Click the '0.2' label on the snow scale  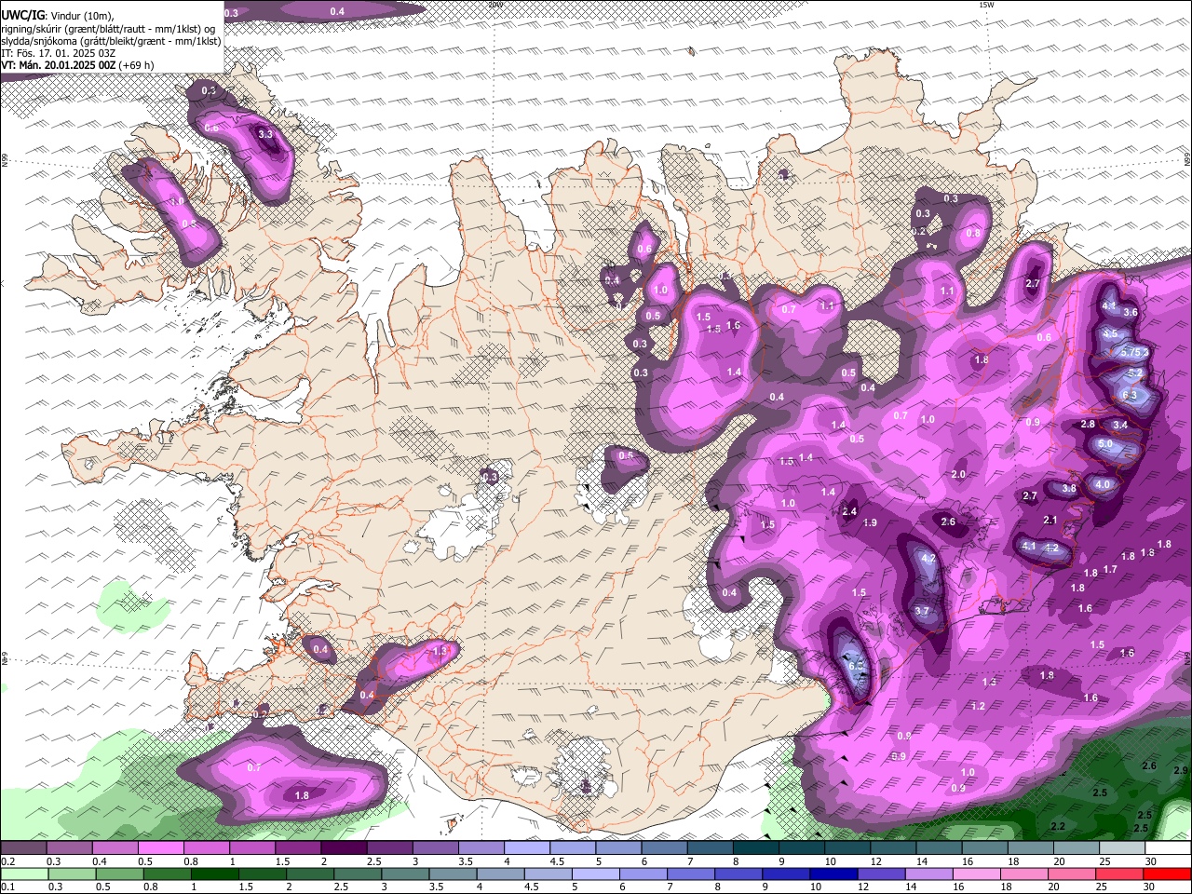click(8, 861)
